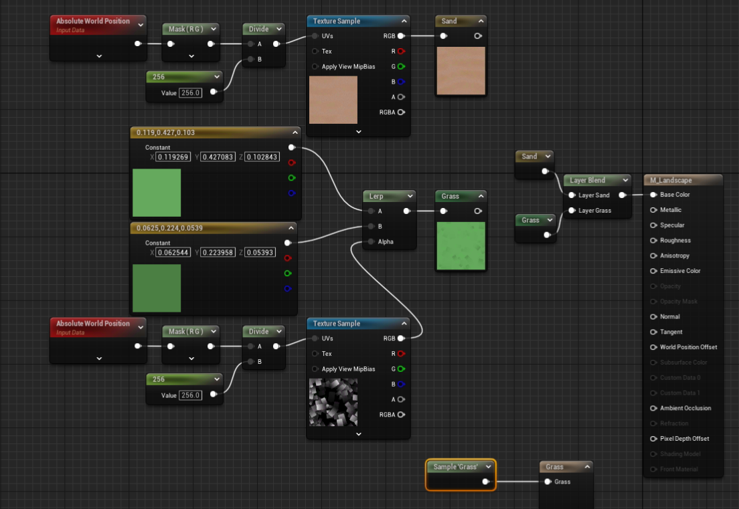
Task: Click RGB output pin of noise Texture Sample
Action: click(401, 338)
